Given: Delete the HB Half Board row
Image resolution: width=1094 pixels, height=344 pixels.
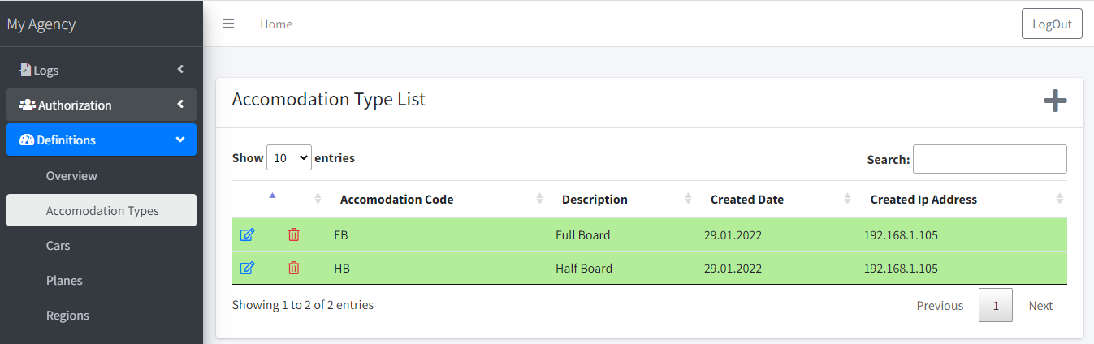Looking at the screenshot, I should pyautogui.click(x=294, y=268).
